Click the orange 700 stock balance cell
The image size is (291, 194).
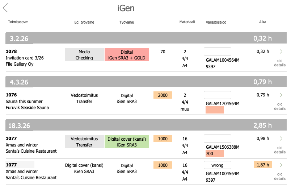[x=215, y=153]
